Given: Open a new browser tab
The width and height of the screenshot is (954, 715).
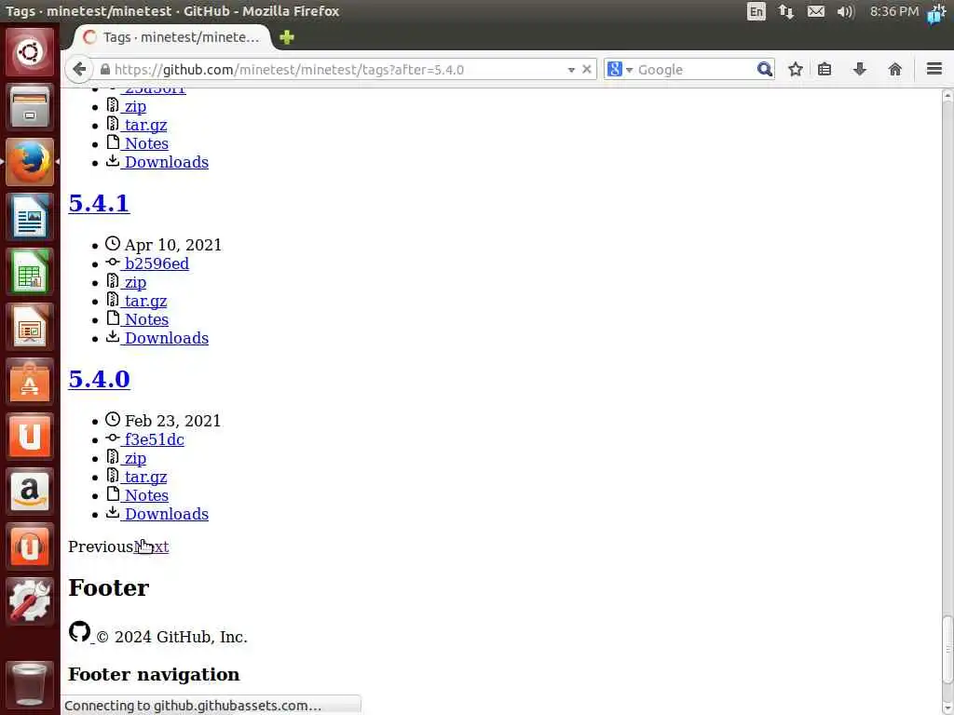Looking at the screenshot, I should (287, 37).
